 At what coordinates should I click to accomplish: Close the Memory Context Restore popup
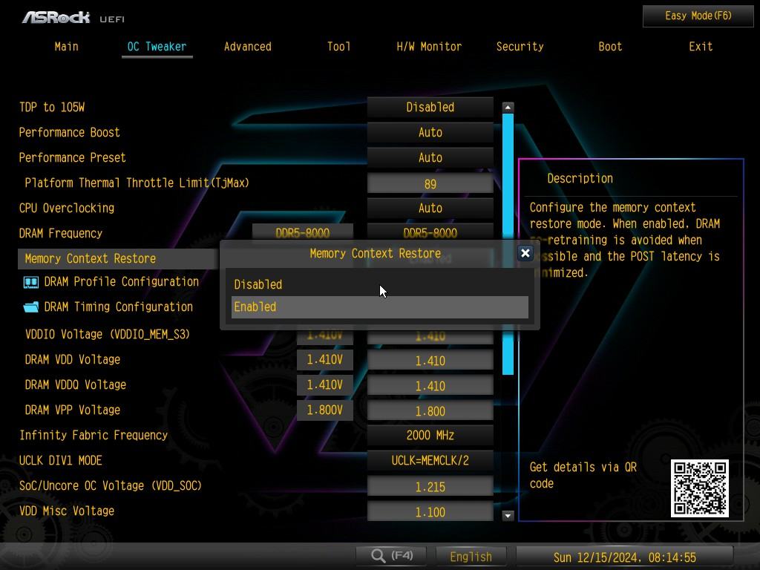point(525,253)
